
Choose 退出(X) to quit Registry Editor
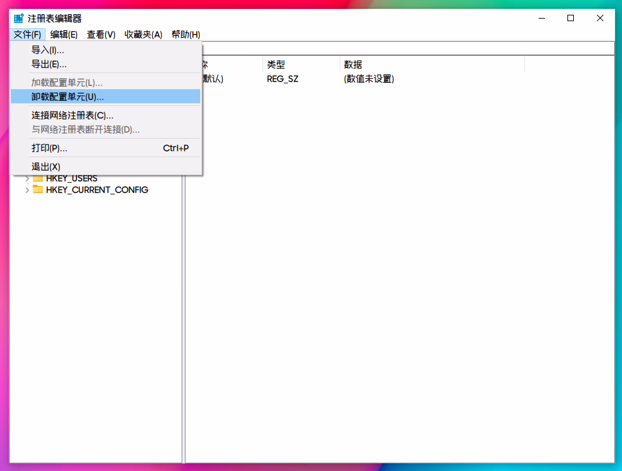(46, 167)
